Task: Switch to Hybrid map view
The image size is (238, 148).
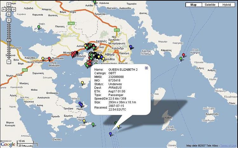Action: tap(227, 5)
